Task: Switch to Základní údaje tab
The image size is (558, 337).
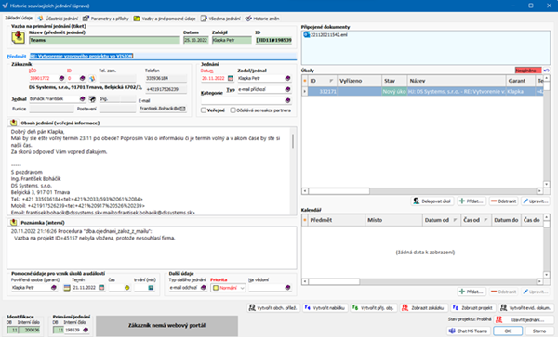Action: (x=19, y=18)
